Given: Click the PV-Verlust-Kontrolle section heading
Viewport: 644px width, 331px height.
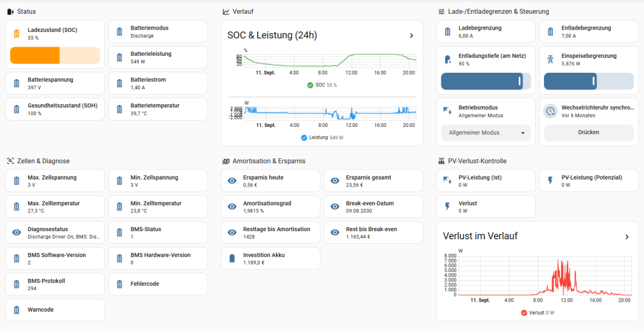Looking at the screenshot, I should tap(477, 161).
